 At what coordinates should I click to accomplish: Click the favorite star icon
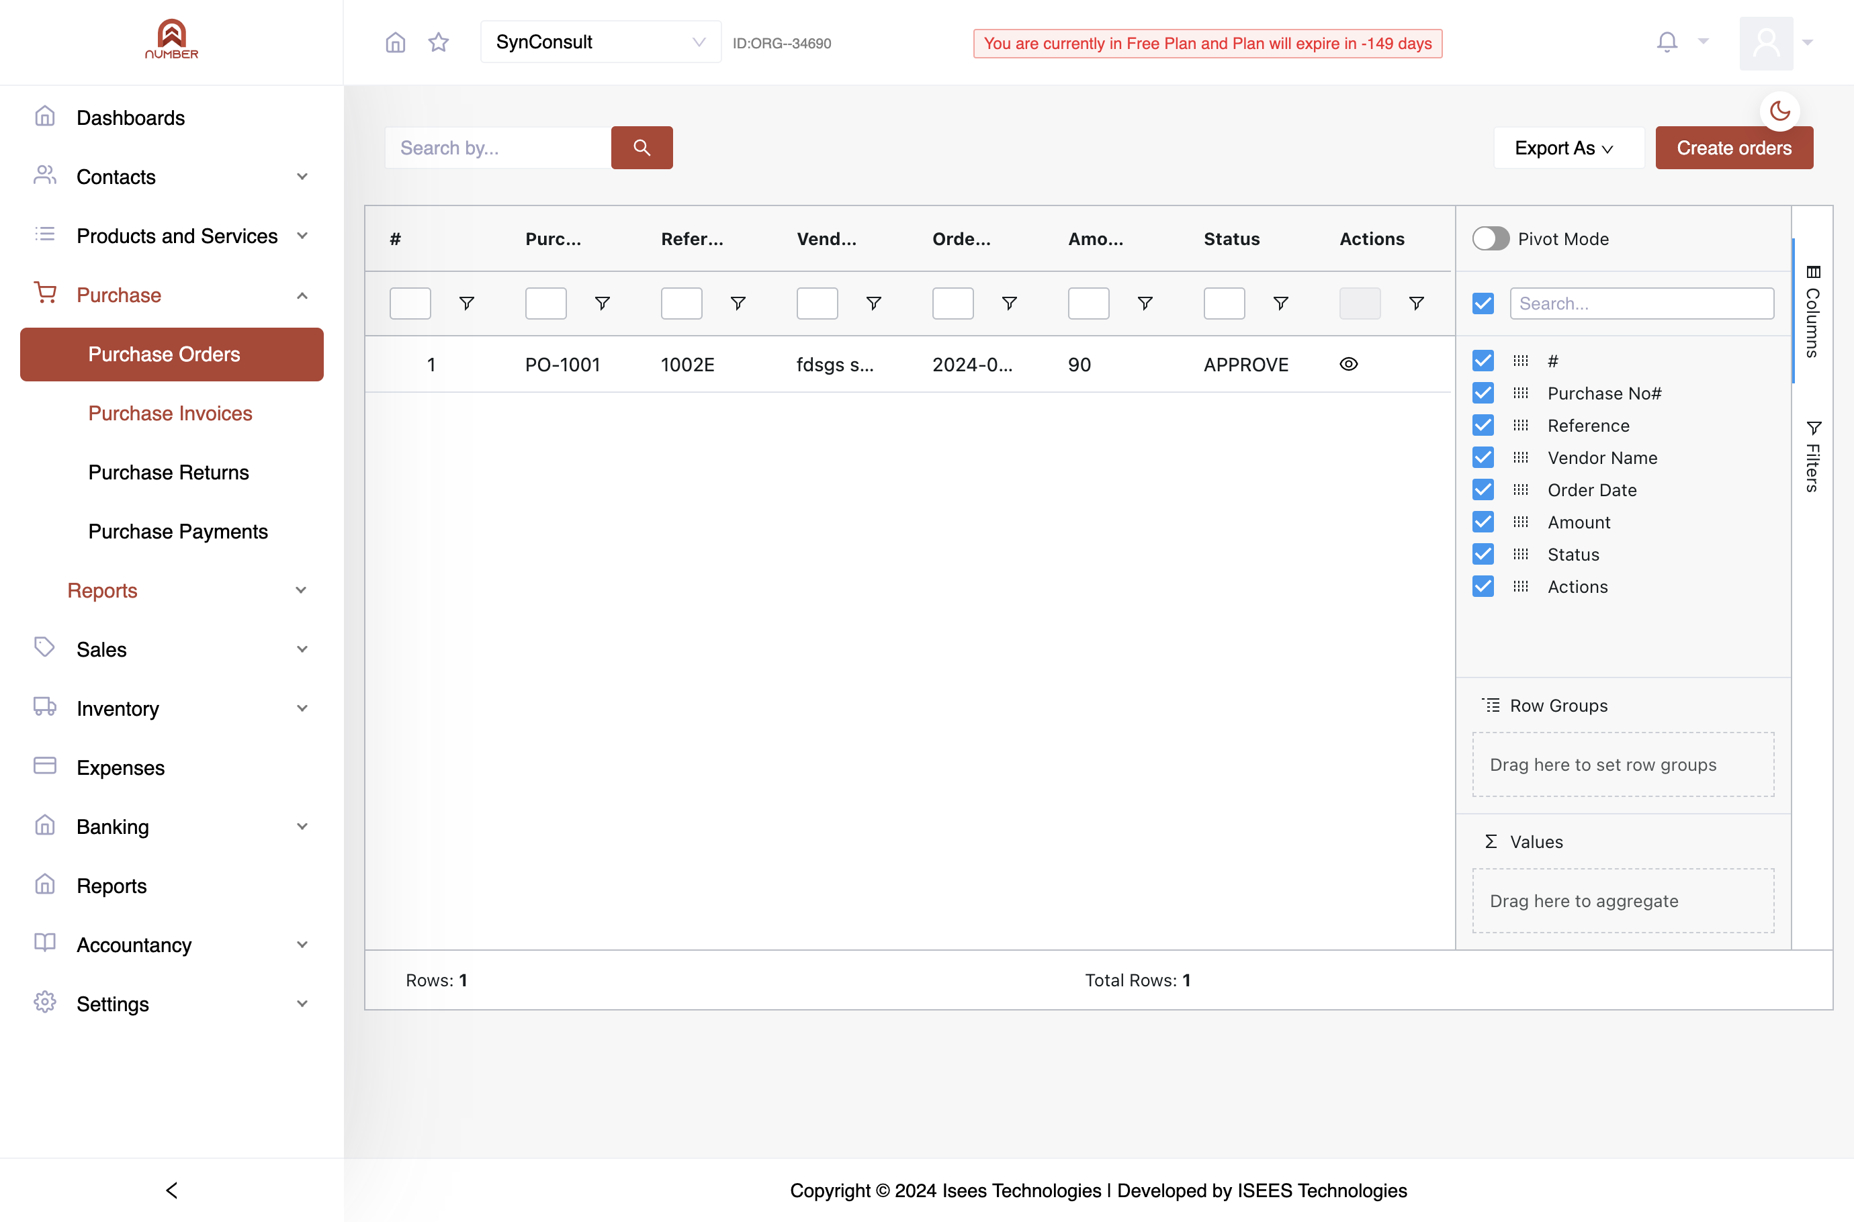[439, 42]
